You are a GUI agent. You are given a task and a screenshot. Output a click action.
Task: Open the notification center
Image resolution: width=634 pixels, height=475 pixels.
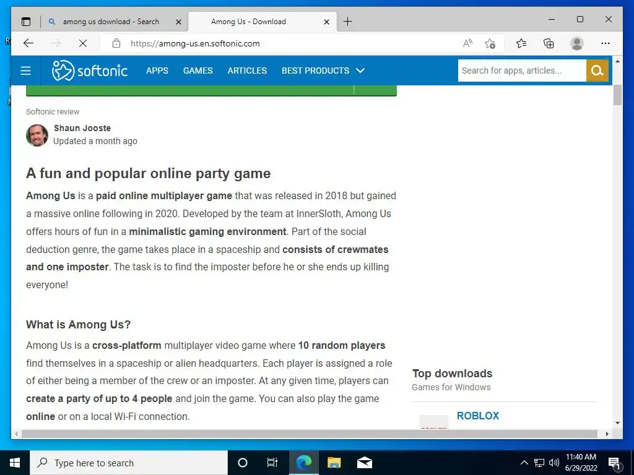(x=615, y=463)
